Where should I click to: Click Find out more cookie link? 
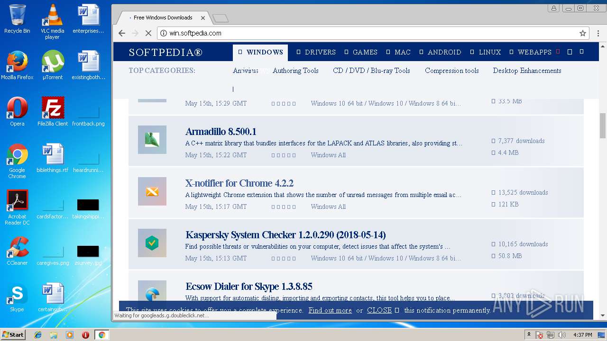click(x=330, y=310)
